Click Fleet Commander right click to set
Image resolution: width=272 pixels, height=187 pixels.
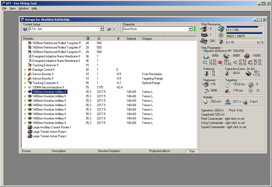click(x=222, y=119)
